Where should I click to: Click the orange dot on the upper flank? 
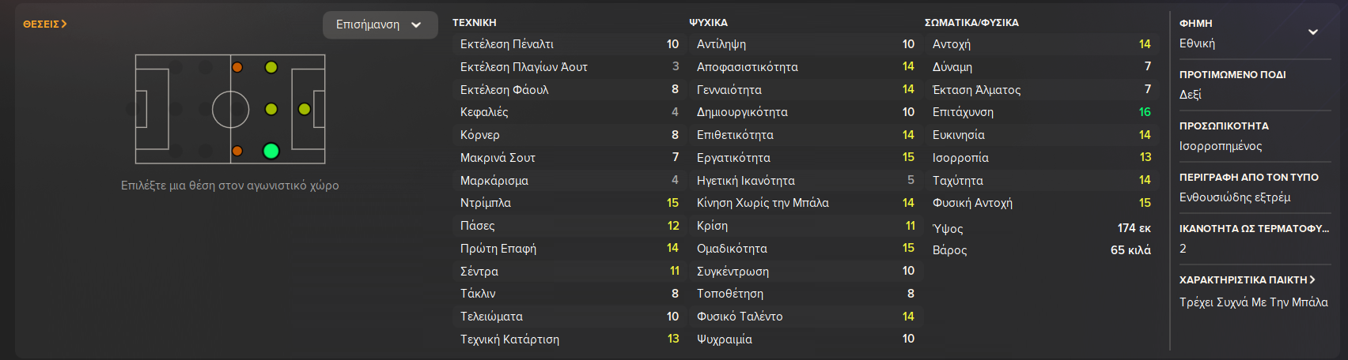[237, 68]
